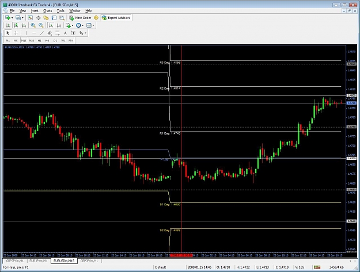Click the New Order button

point(81,18)
